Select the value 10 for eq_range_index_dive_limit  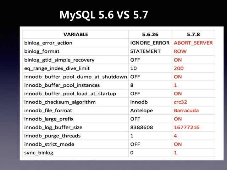[133, 68]
